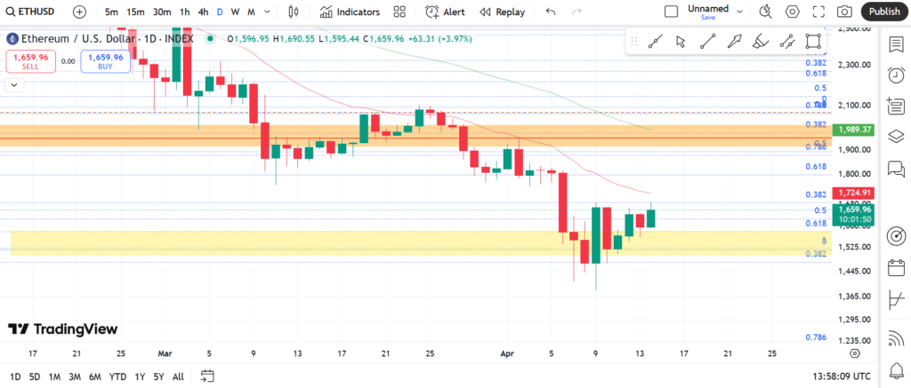This screenshot has height=388, width=911.
Task: Take a chart snapshot with camera icon
Action: (x=844, y=12)
